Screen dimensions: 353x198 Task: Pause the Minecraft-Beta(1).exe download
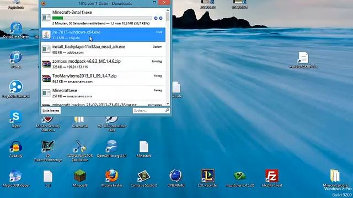(156, 18)
